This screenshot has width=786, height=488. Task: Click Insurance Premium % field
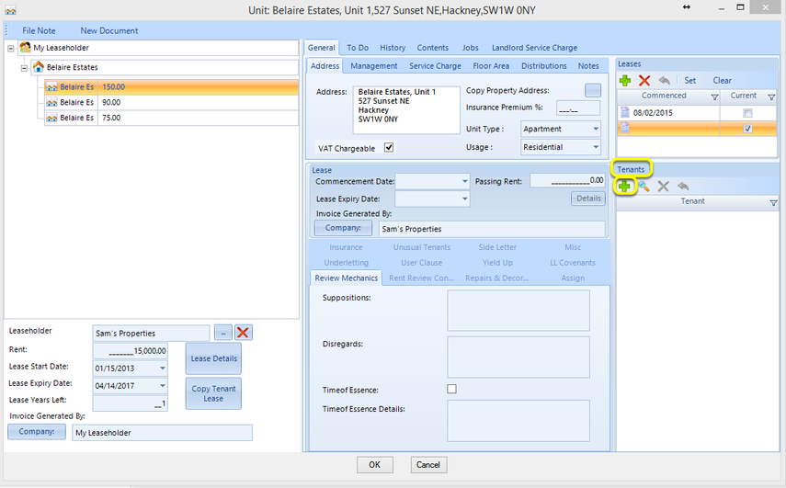pos(578,108)
